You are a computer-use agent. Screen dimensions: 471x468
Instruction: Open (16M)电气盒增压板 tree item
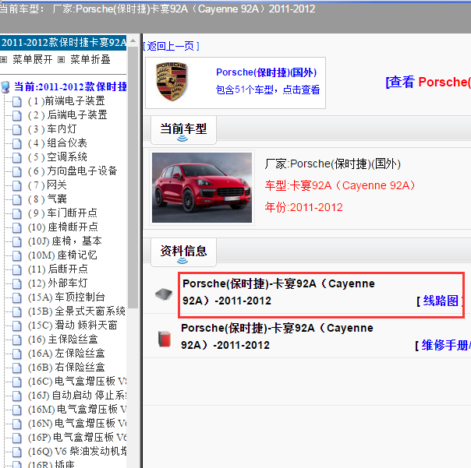tap(77, 409)
